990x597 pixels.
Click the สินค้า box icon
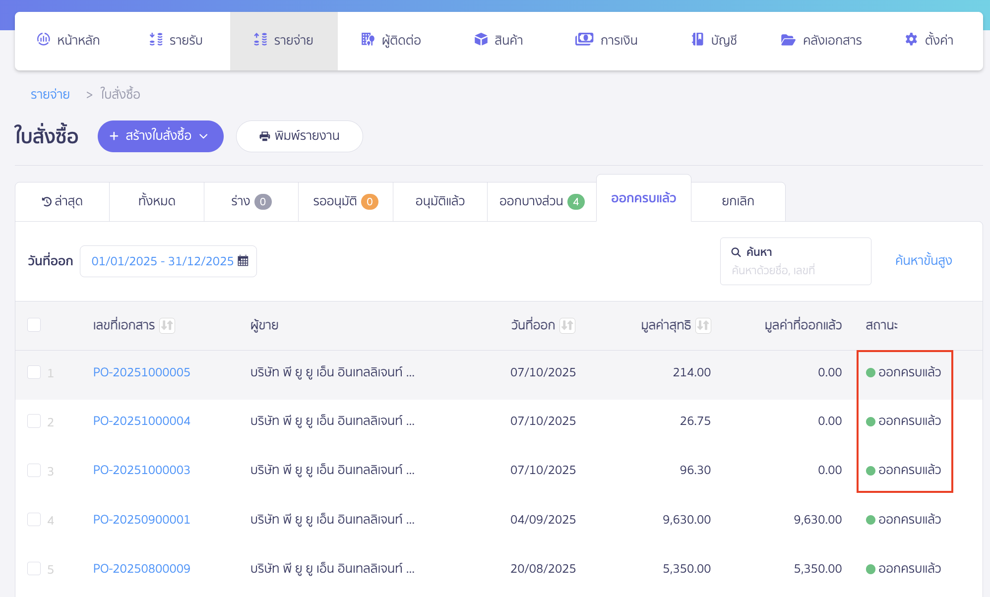pyautogui.click(x=481, y=39)
